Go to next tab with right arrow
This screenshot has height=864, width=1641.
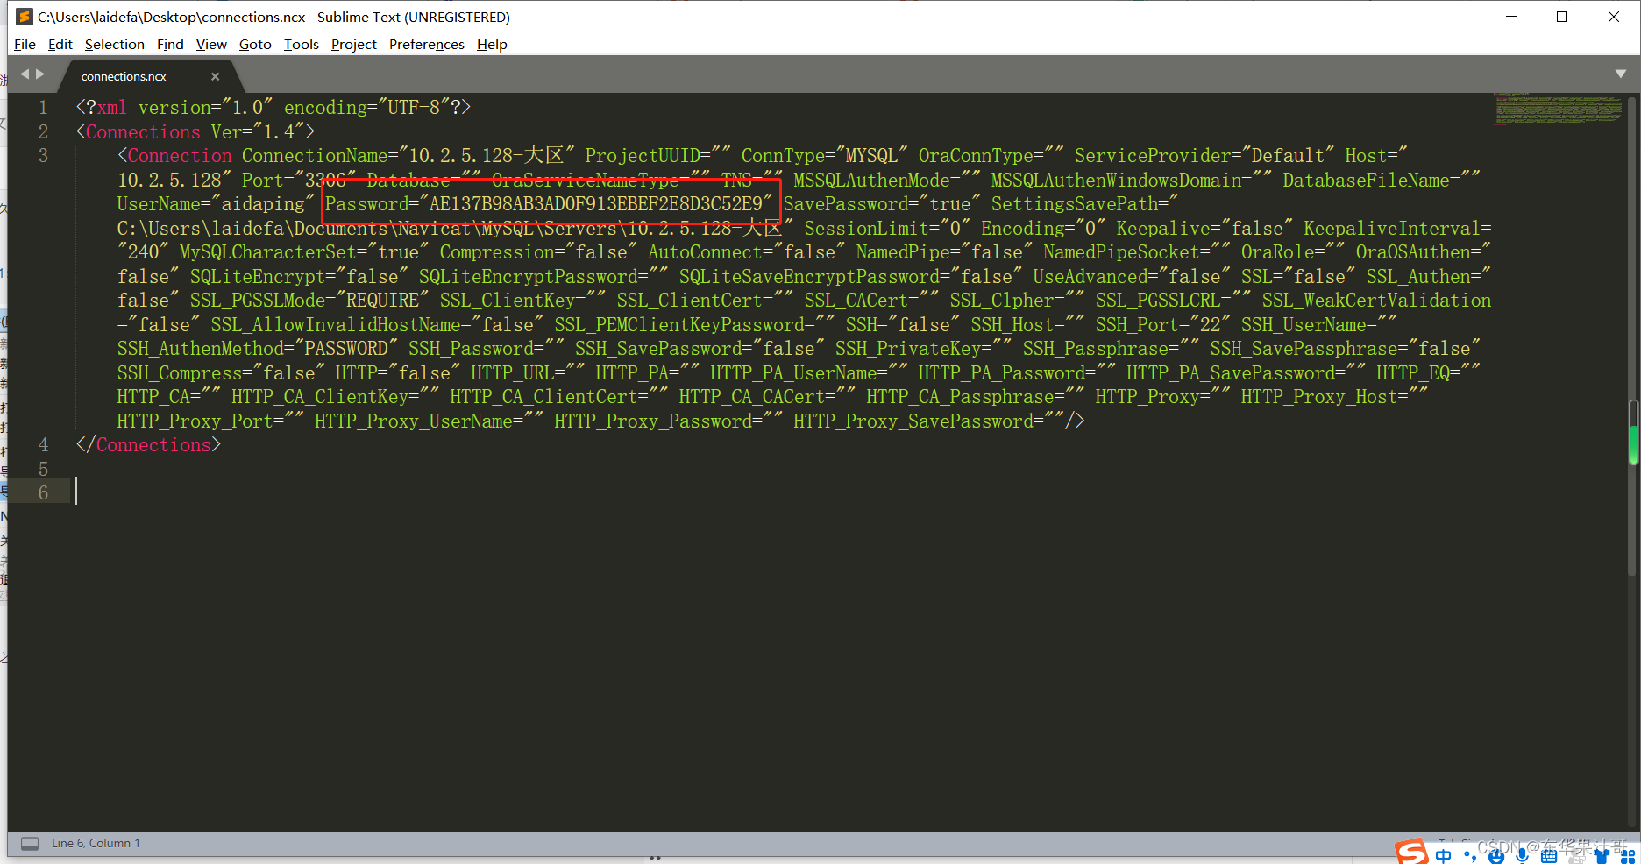click(40, 74)
